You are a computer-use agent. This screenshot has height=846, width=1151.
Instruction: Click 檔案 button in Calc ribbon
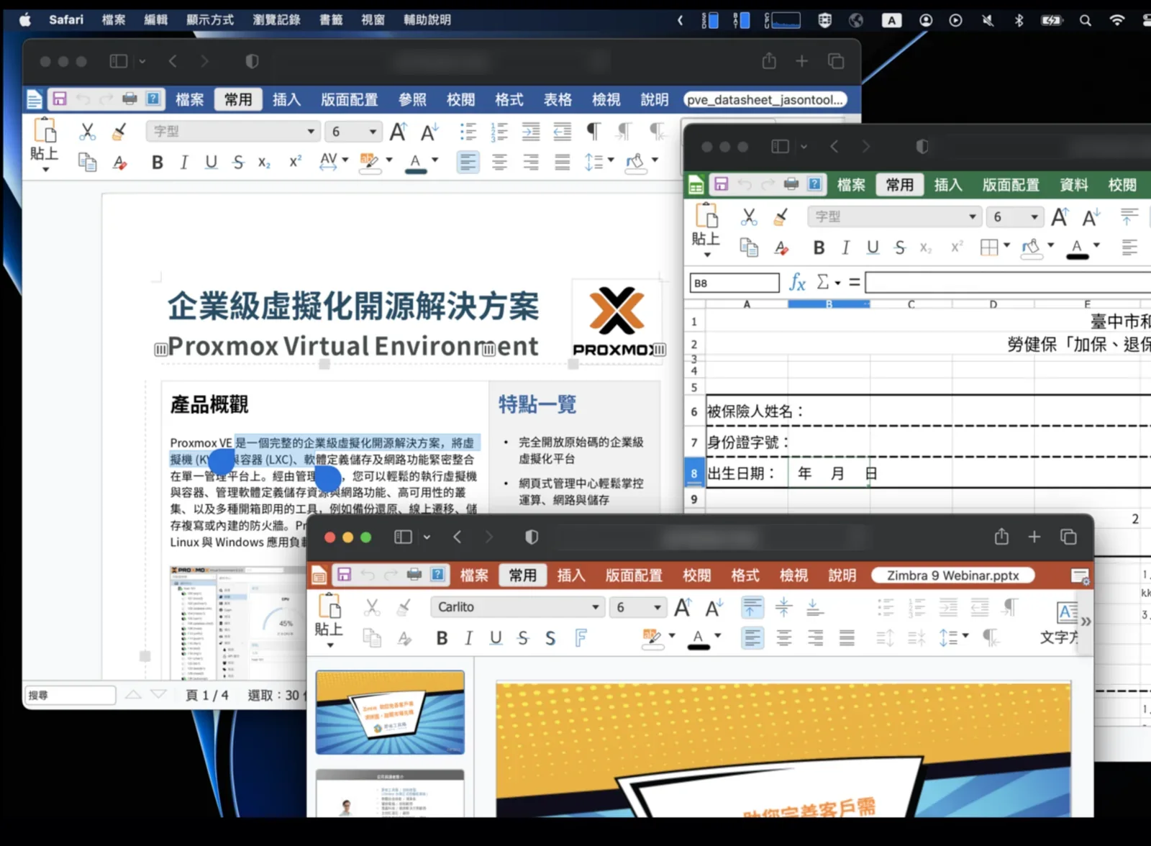(x=851, y=185)
